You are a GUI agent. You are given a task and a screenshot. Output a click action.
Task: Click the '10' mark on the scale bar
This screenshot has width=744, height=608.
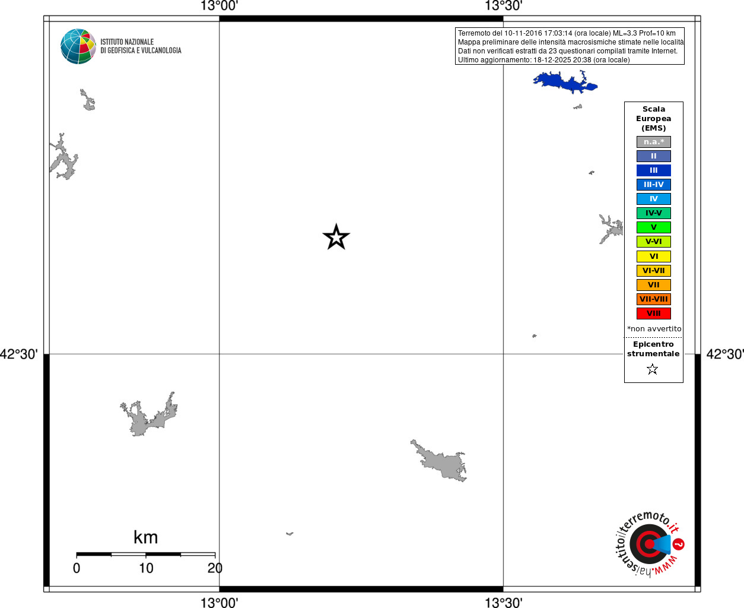[x=146, y=568]
